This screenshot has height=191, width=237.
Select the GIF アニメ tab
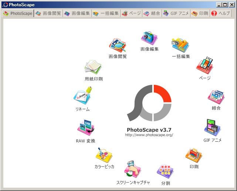click(176, 13)
